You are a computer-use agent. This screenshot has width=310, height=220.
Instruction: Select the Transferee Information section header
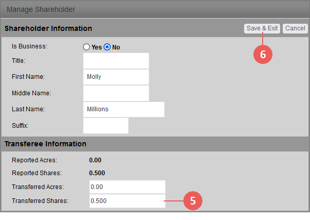pyautogui.click(x=45, y=144)
